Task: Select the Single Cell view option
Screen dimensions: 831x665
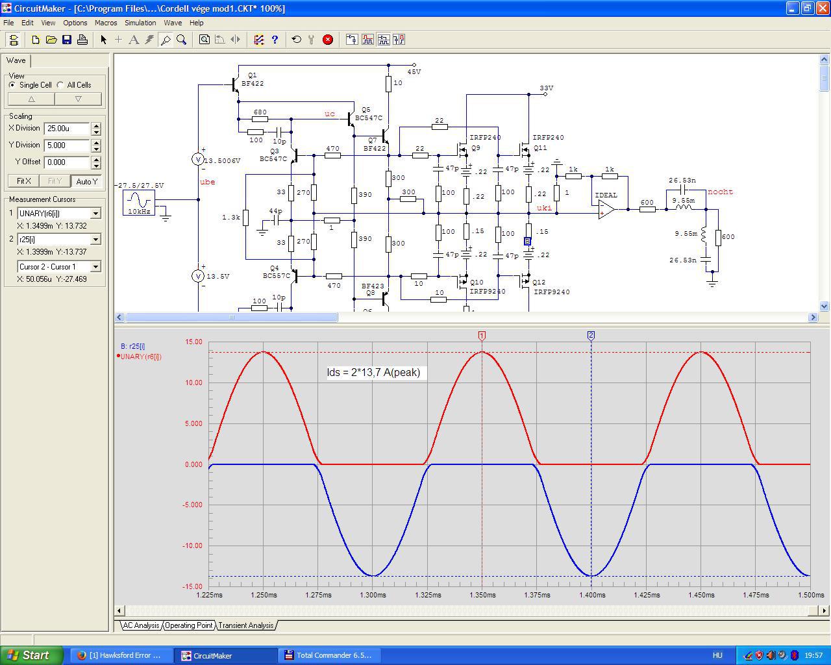Action: pyautogui.click(x=12, y=85)
